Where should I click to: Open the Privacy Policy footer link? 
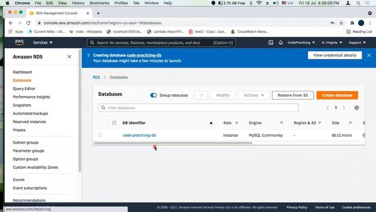[x=297, y=207]
